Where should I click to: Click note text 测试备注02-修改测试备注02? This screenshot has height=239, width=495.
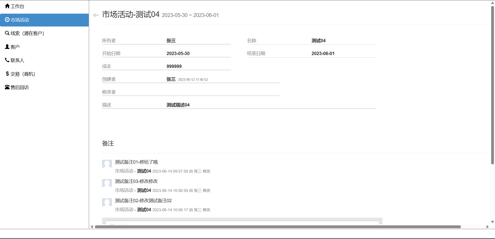pos(143,201)
